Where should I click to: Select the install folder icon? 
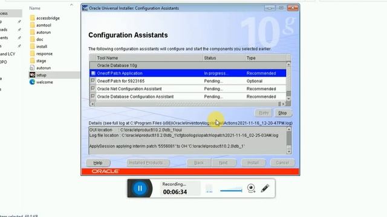tap(32, 46)
